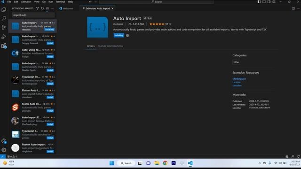
Task: Open the C# Auto-Using extension icon
Action: tap(15, 53)
